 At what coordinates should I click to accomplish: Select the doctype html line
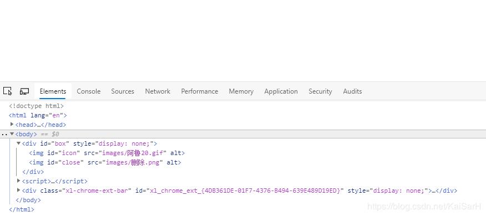[36, 106]
